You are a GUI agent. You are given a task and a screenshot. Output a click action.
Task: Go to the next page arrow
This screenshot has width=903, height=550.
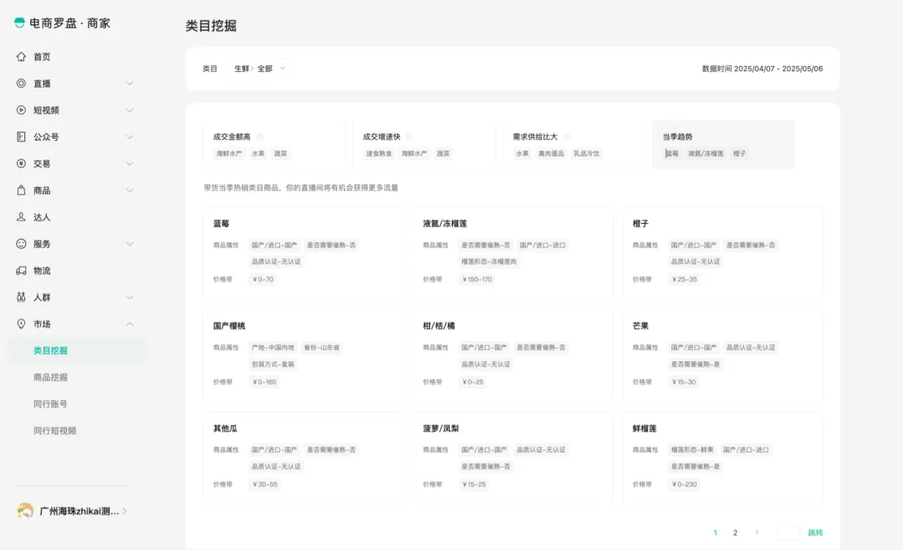[x=757, y=532]
